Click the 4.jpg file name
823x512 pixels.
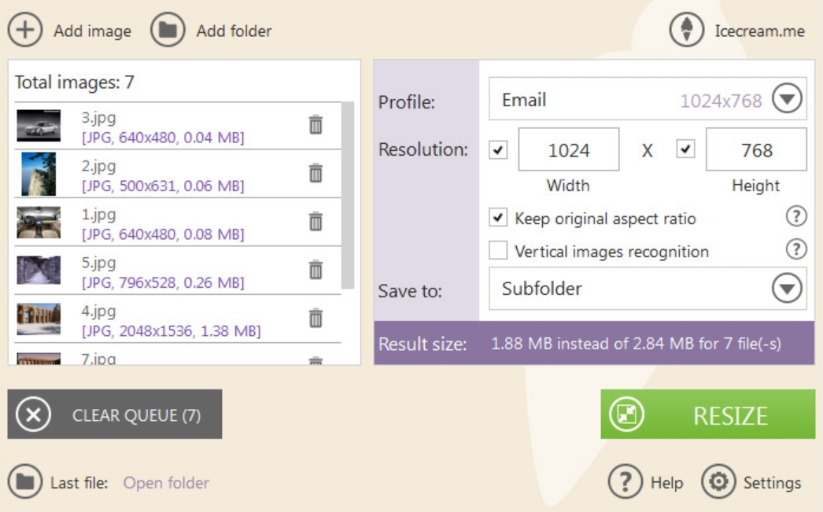click(98, 311)
